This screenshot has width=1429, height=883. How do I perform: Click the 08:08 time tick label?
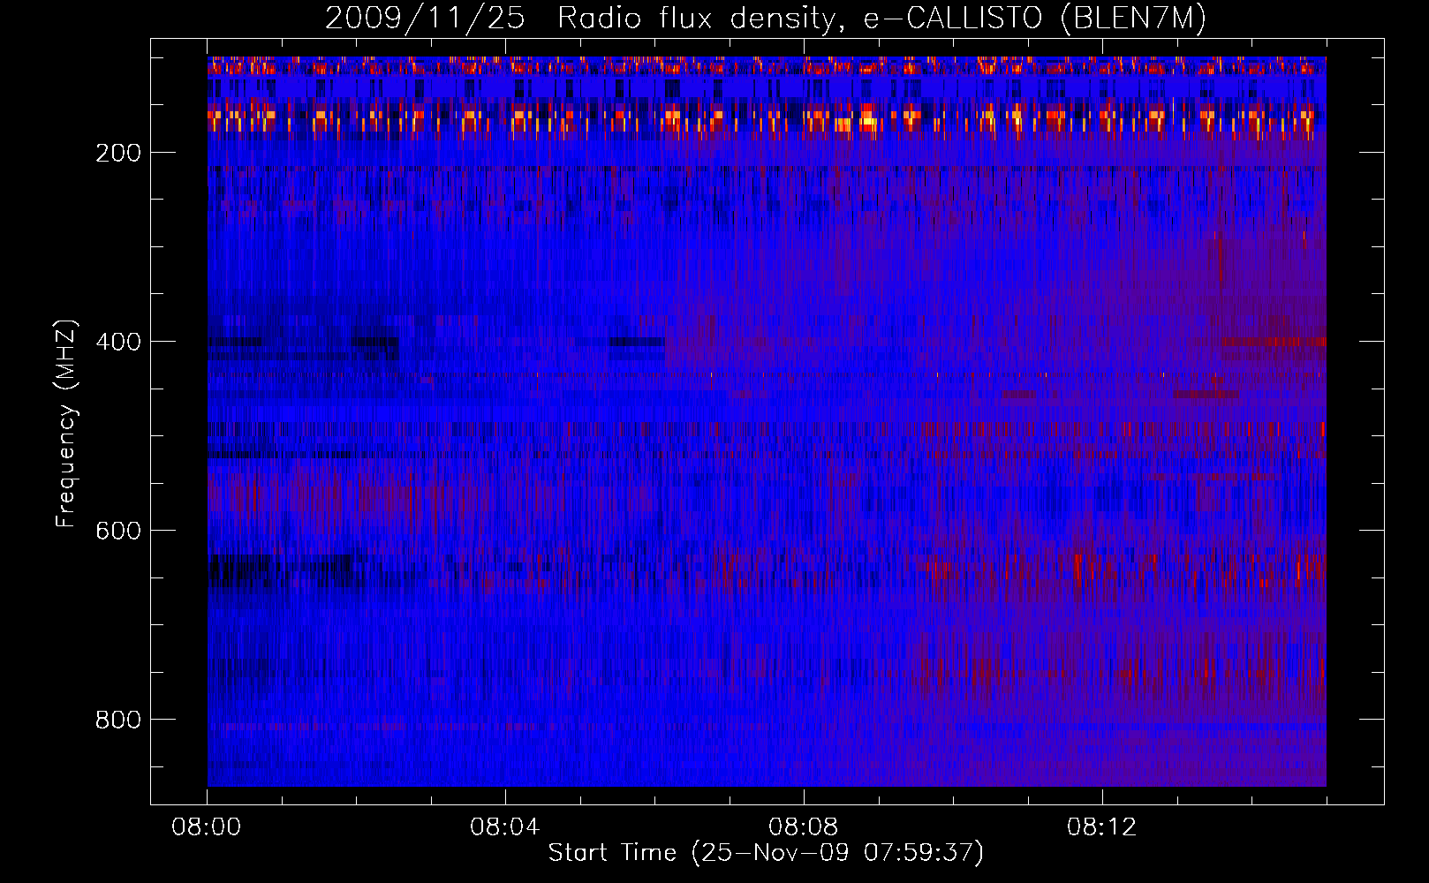tap(804, 827)
